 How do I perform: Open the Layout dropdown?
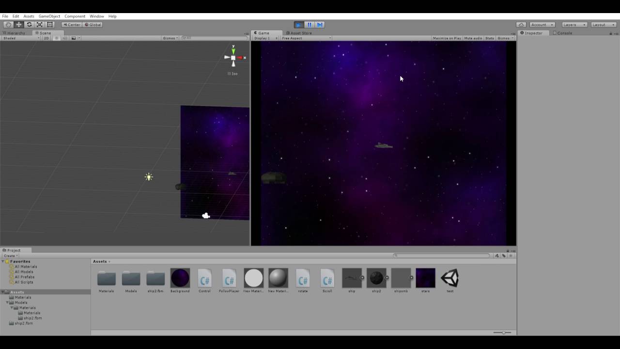click(604, 25)
